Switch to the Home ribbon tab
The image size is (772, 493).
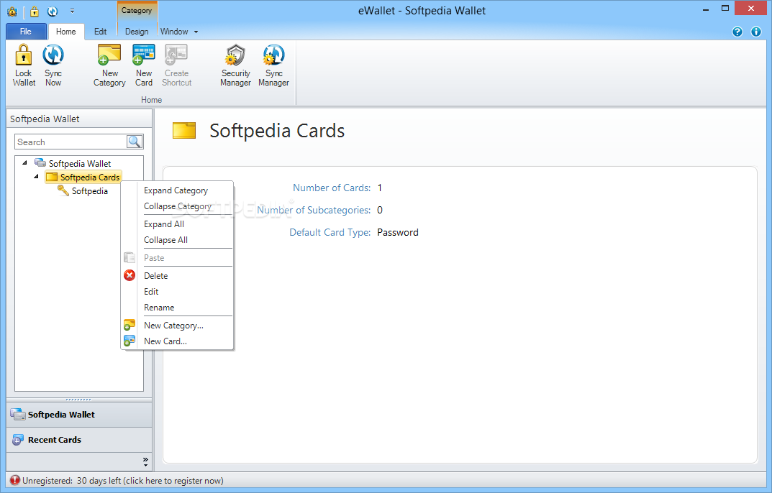click(66, 32)
